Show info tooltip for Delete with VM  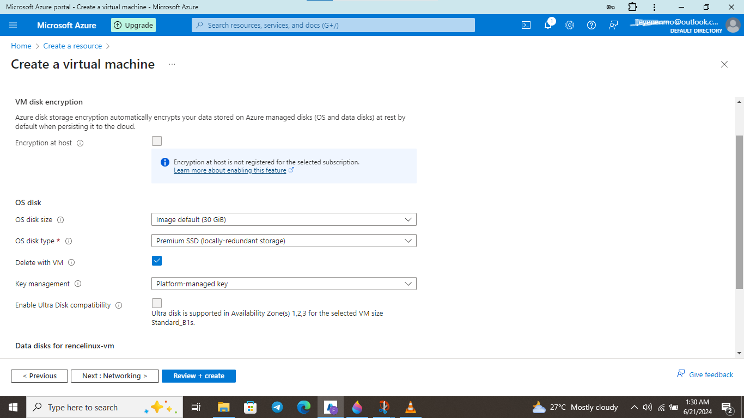tap(71, 263)
